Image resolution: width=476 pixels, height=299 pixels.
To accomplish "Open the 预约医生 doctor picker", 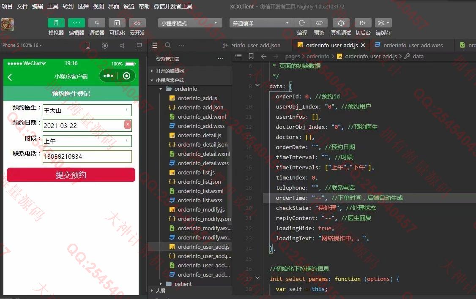I will 87,110.
